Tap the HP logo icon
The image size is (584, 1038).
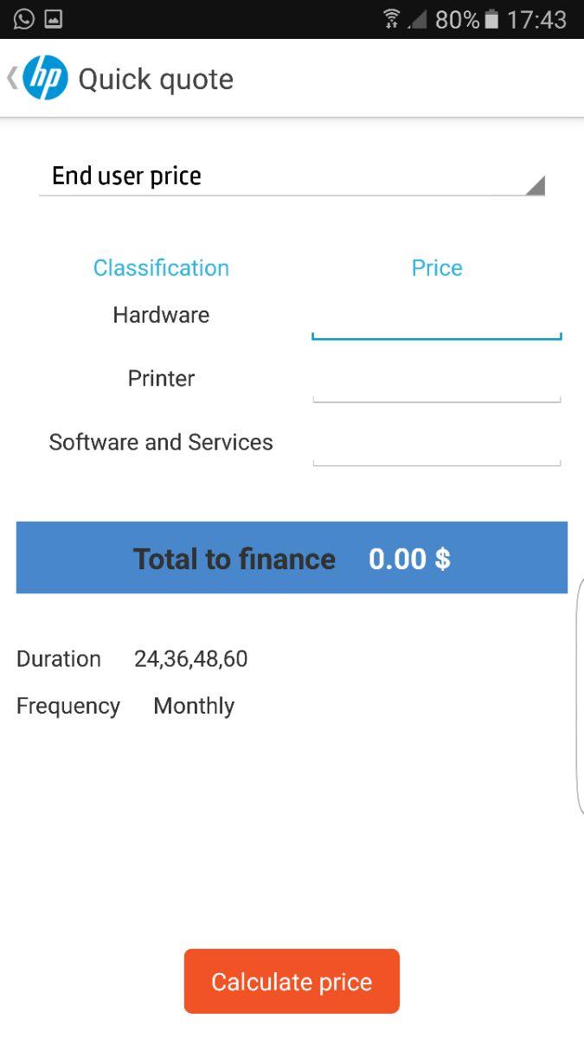pyautogui.click(x=45, y=78)
